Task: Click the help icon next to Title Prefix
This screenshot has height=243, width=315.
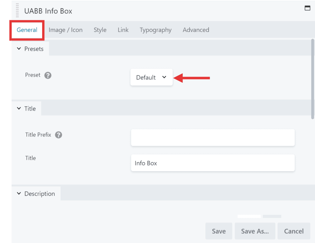Action: pyautogui.click(x=58, y=135)
